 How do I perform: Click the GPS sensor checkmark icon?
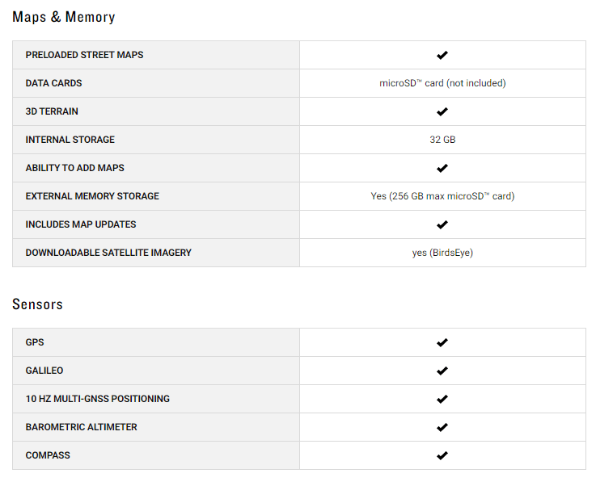tap(442, 342)
